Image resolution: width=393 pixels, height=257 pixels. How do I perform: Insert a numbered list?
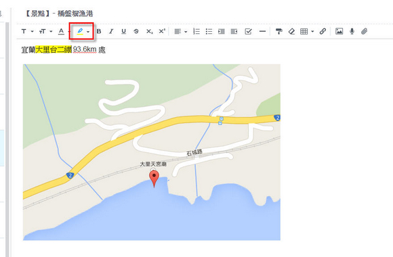(196, 31)
